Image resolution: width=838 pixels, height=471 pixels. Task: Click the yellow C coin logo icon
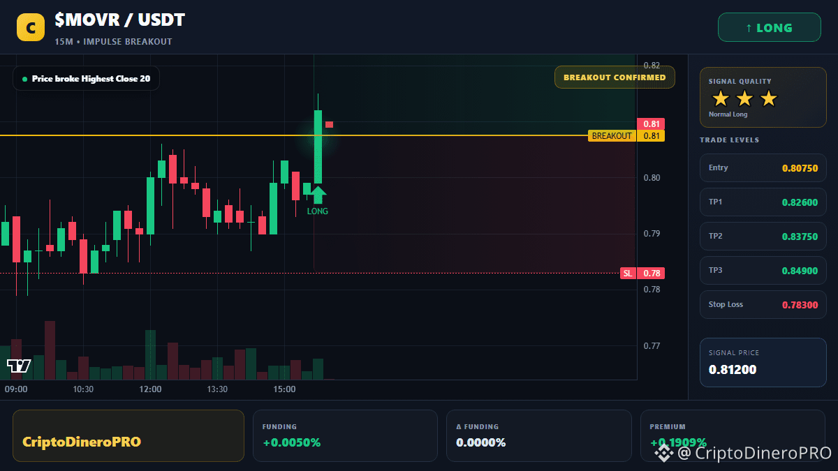point(30,27)
